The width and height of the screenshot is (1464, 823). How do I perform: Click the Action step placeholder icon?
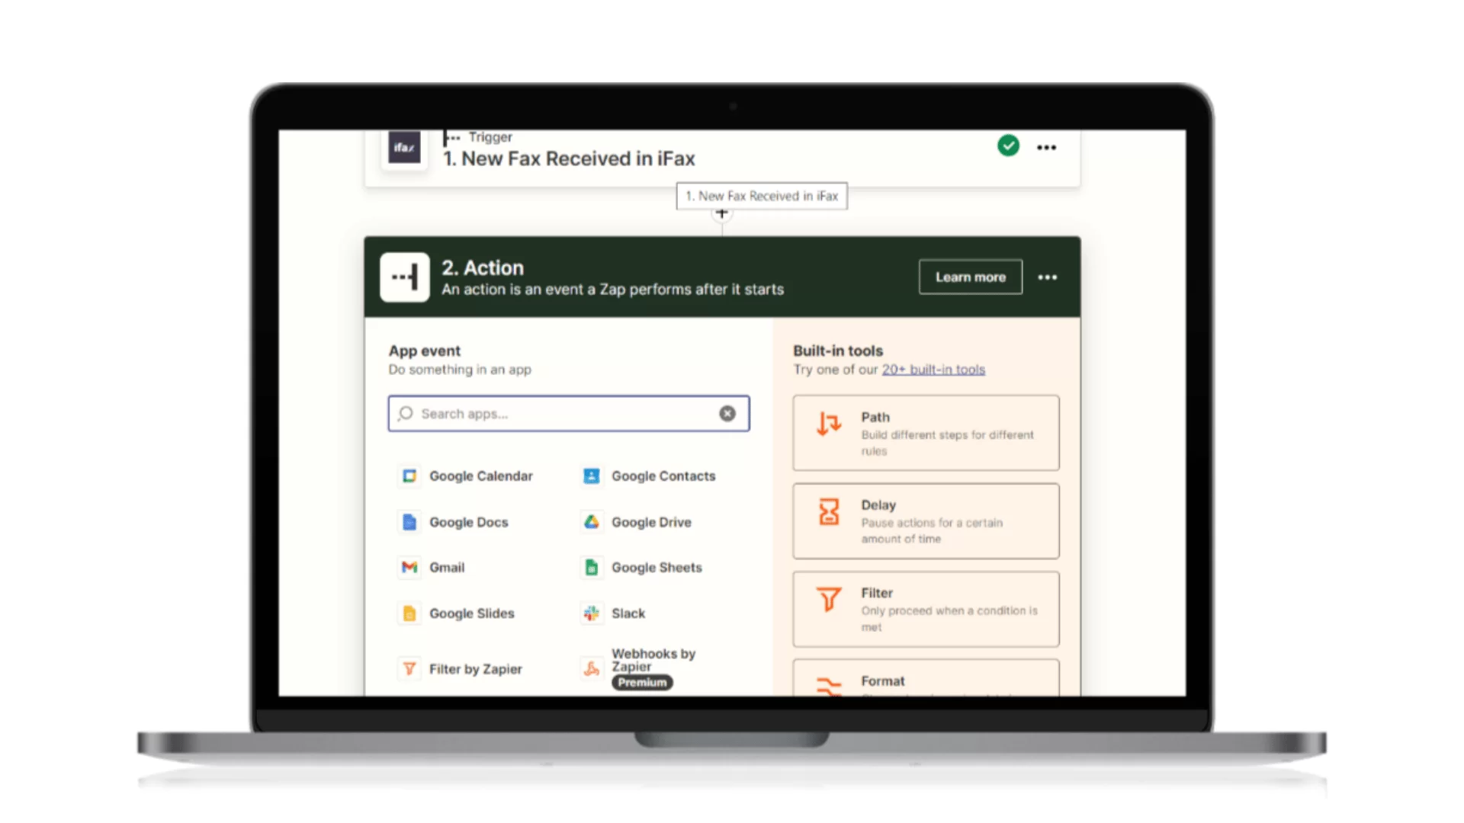[x=405, y=277]
